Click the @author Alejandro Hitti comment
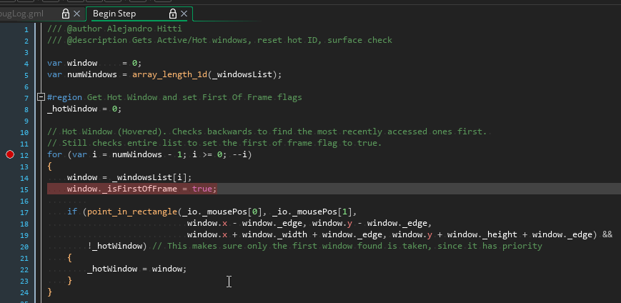621x303 pixels. (x=113, y=29)
